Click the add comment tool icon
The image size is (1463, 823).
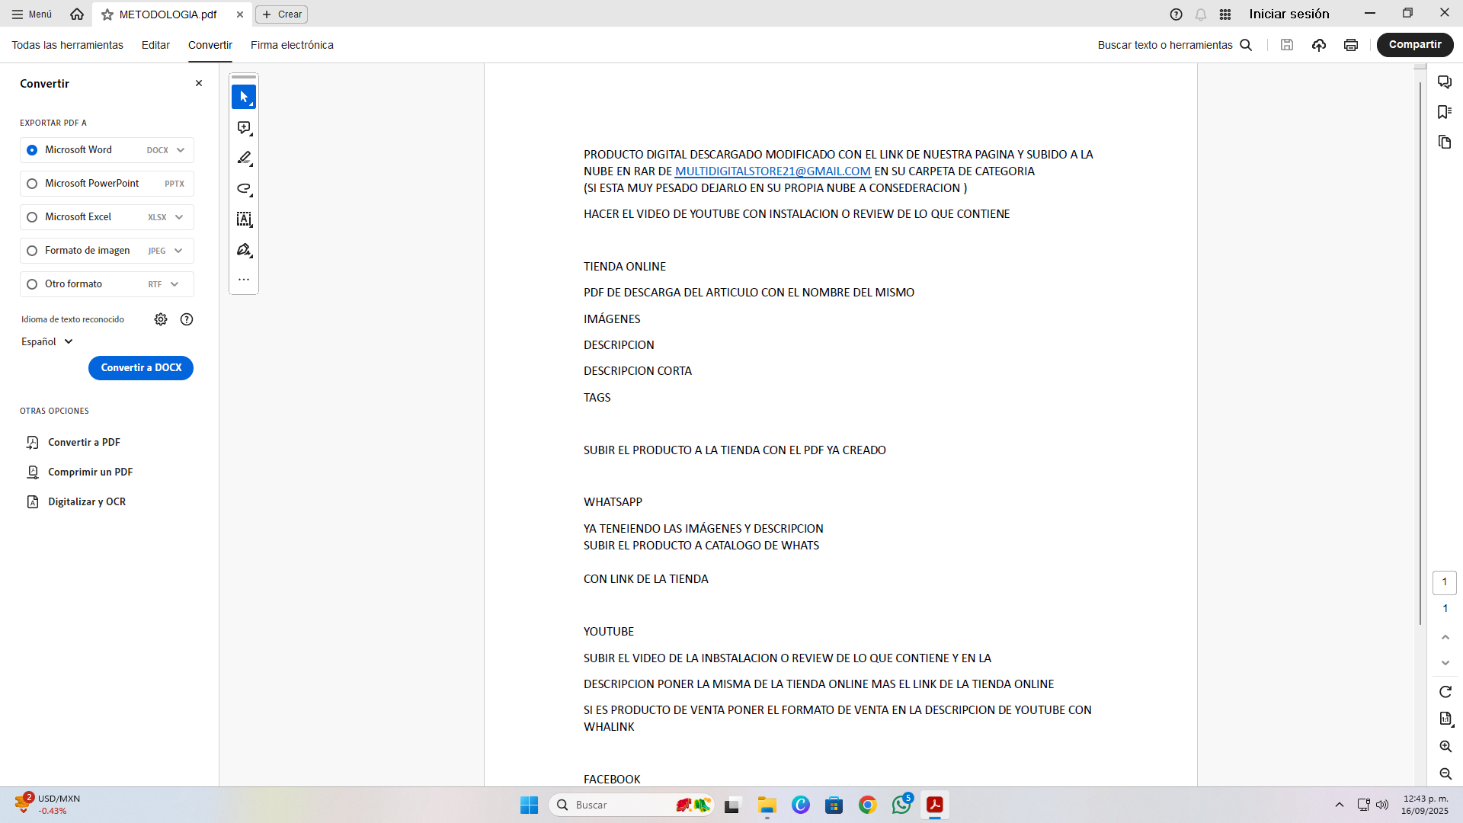point(244,128)
